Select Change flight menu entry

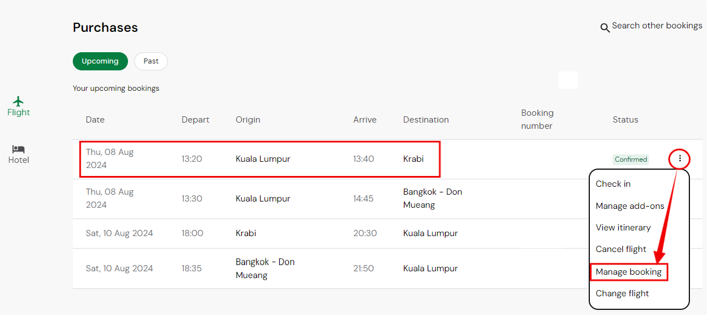point(622,293)
